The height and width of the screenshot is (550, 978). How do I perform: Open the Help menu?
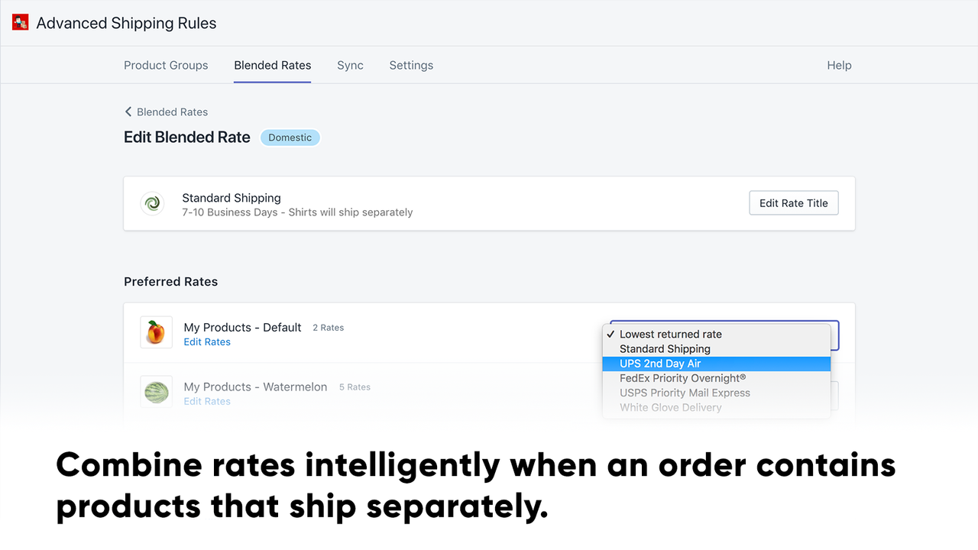[x=839, y=65]
